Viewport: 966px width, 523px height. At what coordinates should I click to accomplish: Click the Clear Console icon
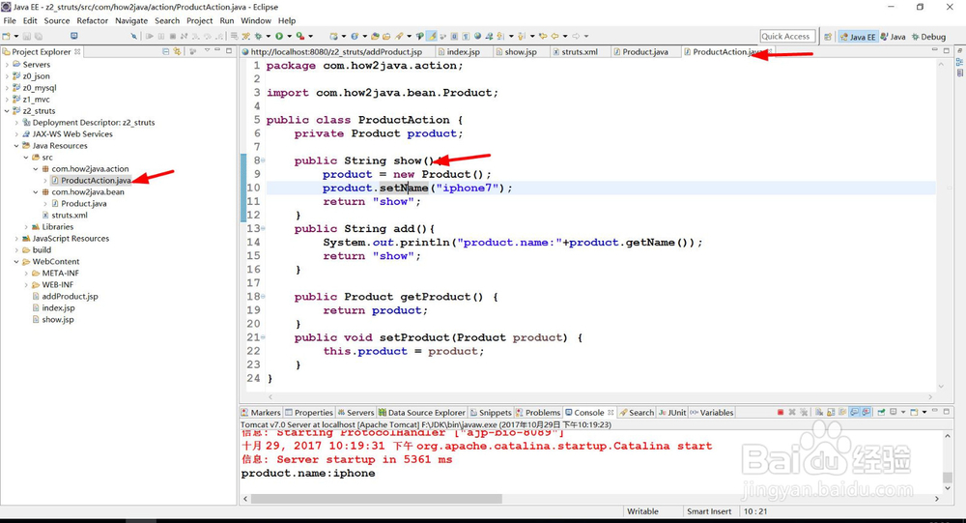tap(819, 412)
